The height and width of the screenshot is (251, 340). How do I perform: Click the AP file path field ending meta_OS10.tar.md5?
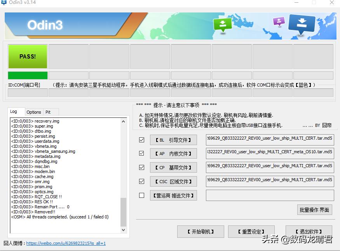point(270,153)
